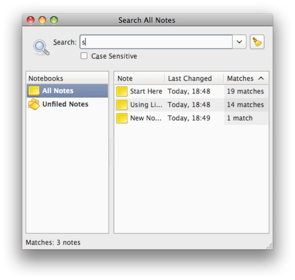The height and width of the screenshot is (280, 295).
Task: Click the window resize grip corner
Action: [x=270, y=246]
